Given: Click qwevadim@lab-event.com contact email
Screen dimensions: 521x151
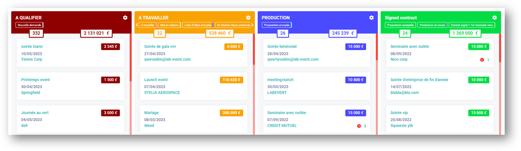Looking at the screenshot, I should [168, 60].
